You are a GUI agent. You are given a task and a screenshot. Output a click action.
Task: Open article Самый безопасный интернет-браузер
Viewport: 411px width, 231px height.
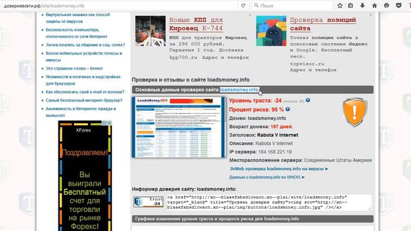pyautogui.click(x=84, y=100)
